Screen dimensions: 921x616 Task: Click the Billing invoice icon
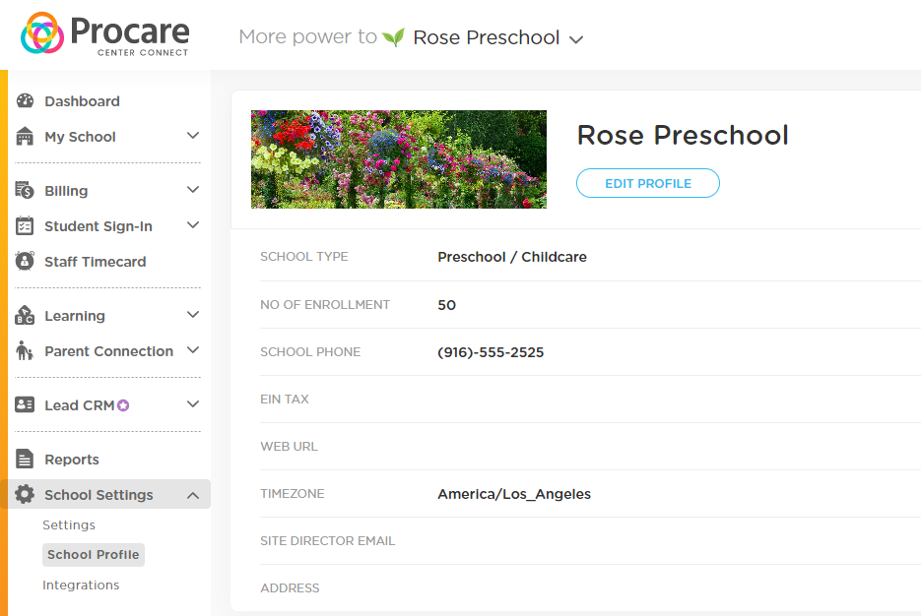[x=25, y=190]
